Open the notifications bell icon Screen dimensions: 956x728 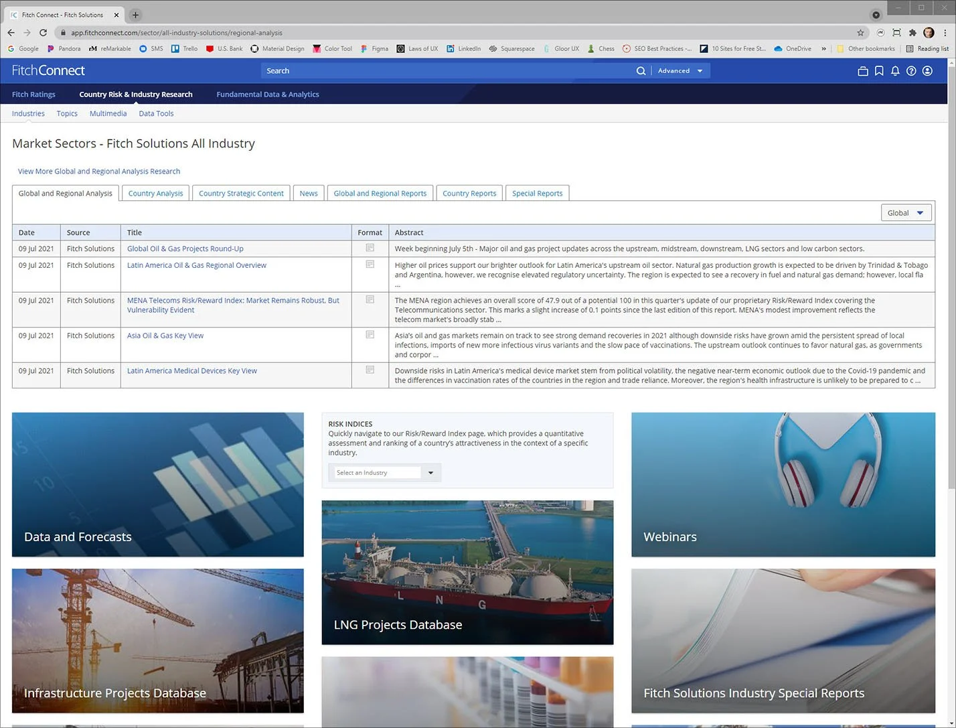click(895, 71)
